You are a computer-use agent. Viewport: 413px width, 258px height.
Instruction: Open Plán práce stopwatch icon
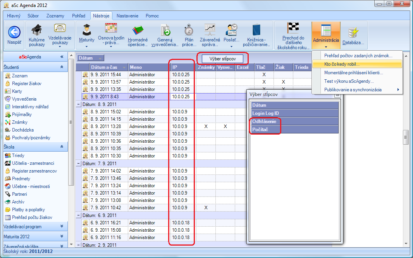click(189, 30)
